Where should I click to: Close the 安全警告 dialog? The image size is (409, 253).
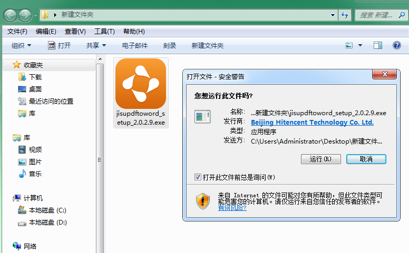(x=384, y=74)
